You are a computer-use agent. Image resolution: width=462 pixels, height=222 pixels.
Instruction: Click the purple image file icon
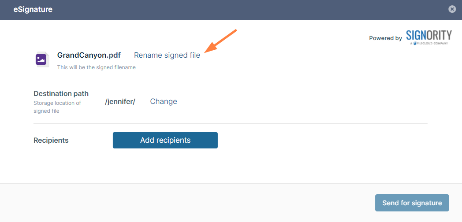41,59
